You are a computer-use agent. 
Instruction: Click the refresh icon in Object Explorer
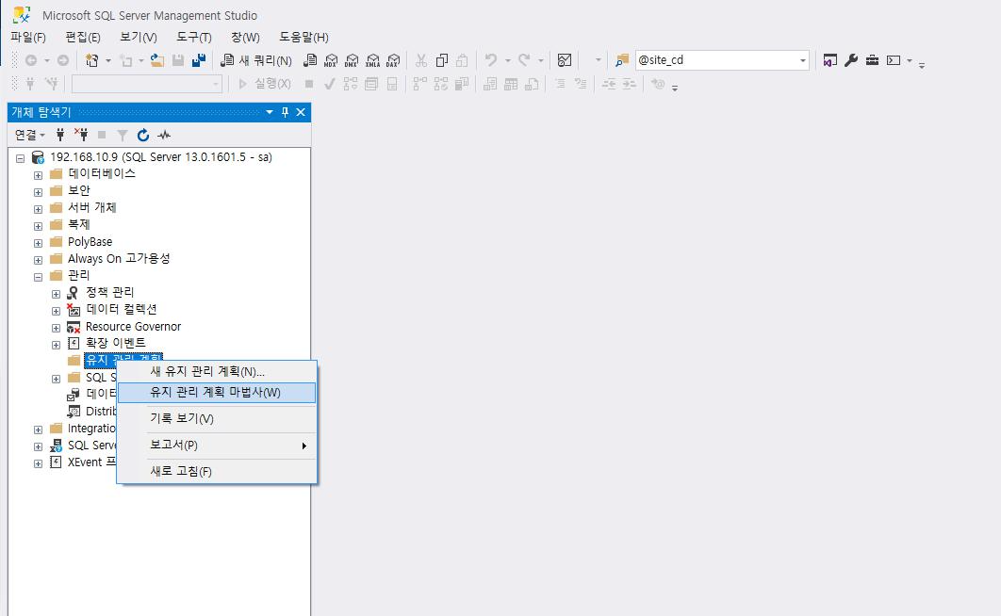pos(143,135)
